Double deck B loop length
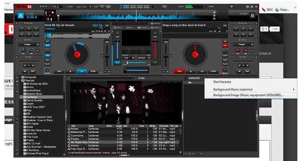 click(247, 66)
